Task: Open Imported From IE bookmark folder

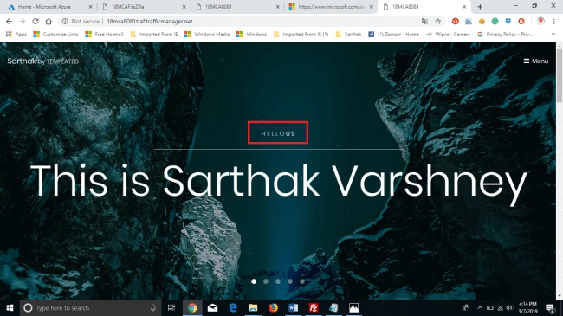Action: [154, 35]
